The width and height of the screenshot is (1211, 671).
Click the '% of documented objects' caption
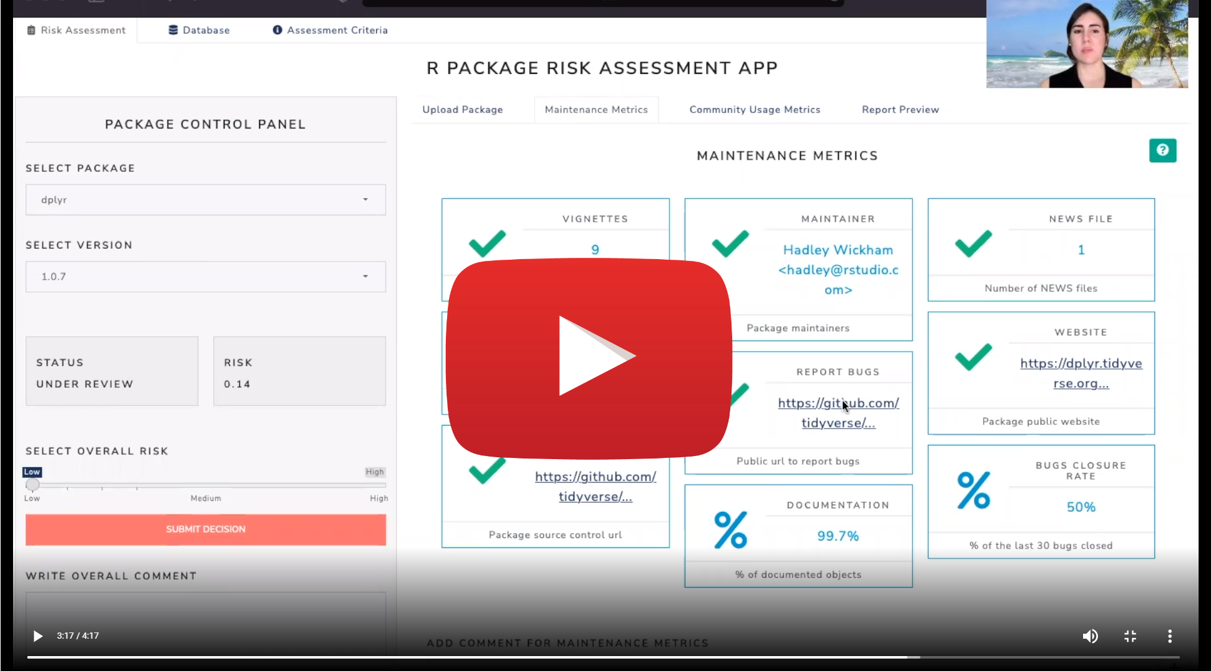(798, 575)
